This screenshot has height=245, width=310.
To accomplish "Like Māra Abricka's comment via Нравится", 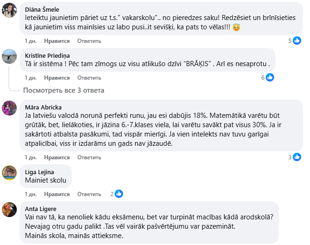I will [x=57, y=157].
